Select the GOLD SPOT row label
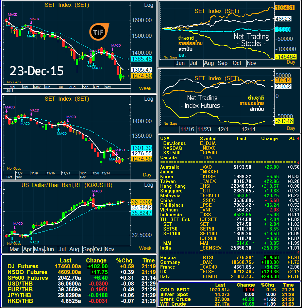Viewport: 302px width, 308px height. (x=175, y=290)
